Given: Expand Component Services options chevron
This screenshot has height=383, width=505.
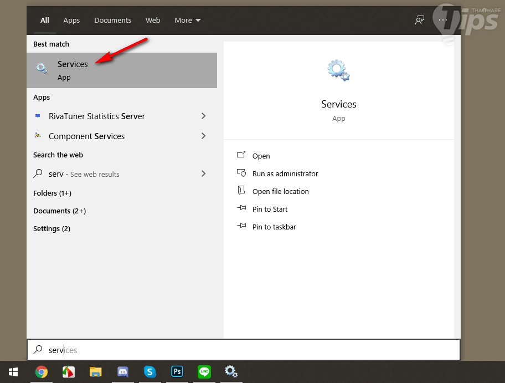Looking at the screenshot, I should click(x=203, y=136).
